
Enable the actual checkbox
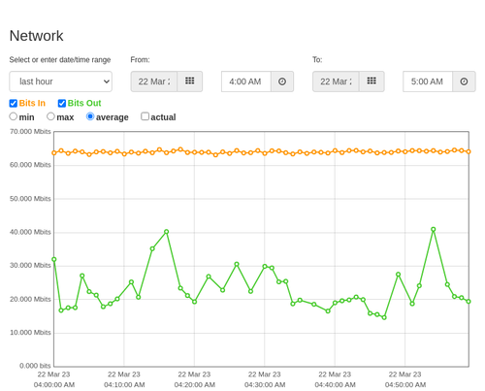pos(145,116)
